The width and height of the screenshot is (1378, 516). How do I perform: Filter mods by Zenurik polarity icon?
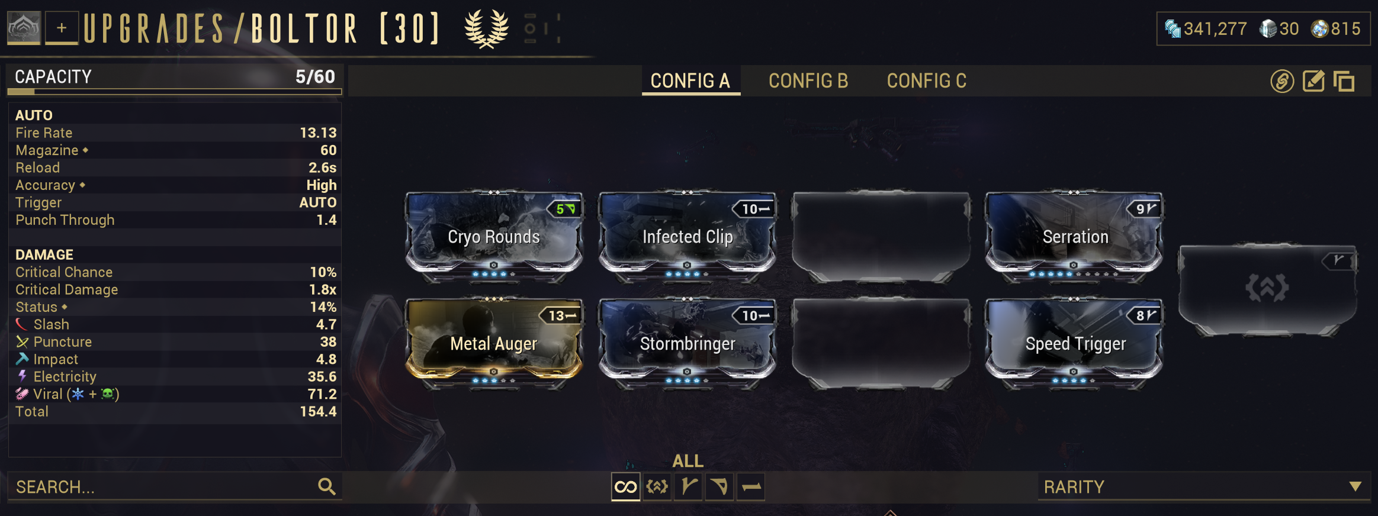[x=657, y=487]
